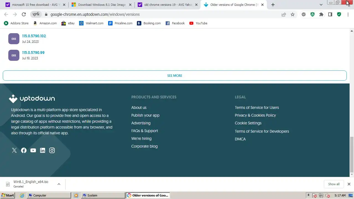Open Uptodown's LinkedIn social icon
This screenshot has width=354, height=199.
tap(43, 150)
